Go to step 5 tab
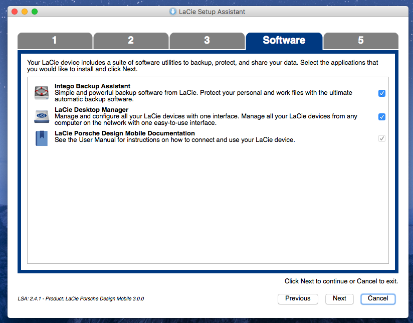 click(360, 41)
